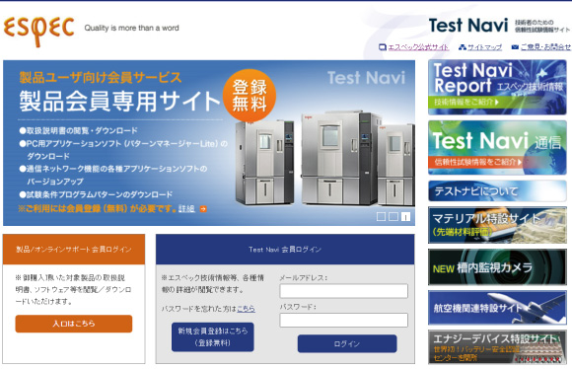Click the 製品会員専用サイト slide heading
The height and width of the screenshot is (369, 572).
pyautogui.click(x=119, y=101)
